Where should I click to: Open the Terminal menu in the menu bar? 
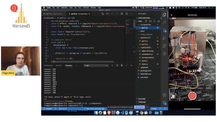[x=86, y=7]
